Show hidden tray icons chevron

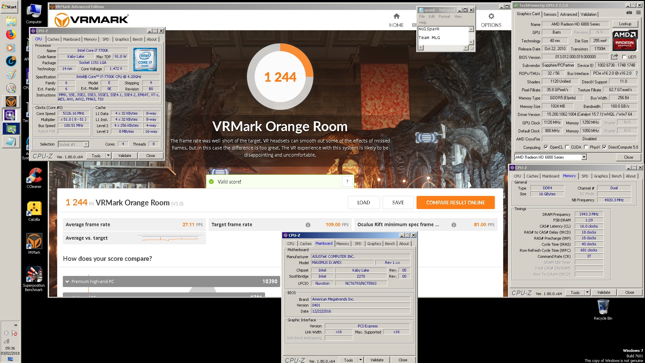(15, 325)
